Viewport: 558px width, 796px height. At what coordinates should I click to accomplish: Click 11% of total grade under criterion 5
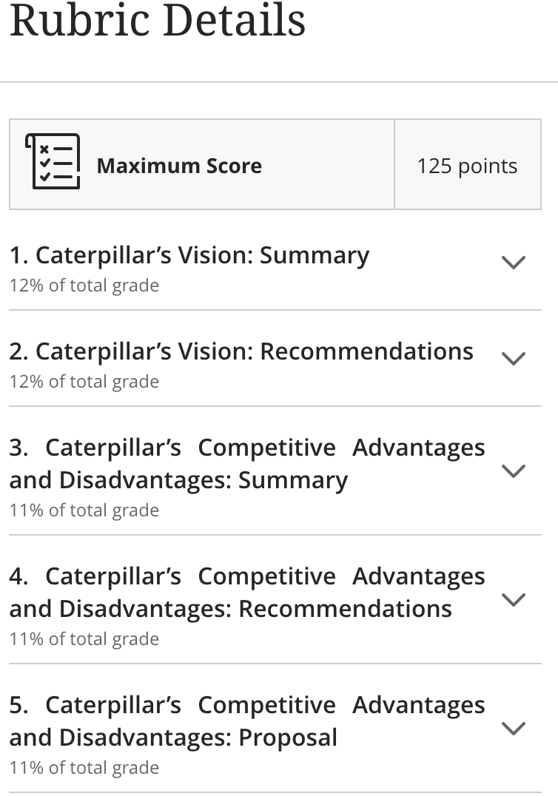tap(84, 768)
